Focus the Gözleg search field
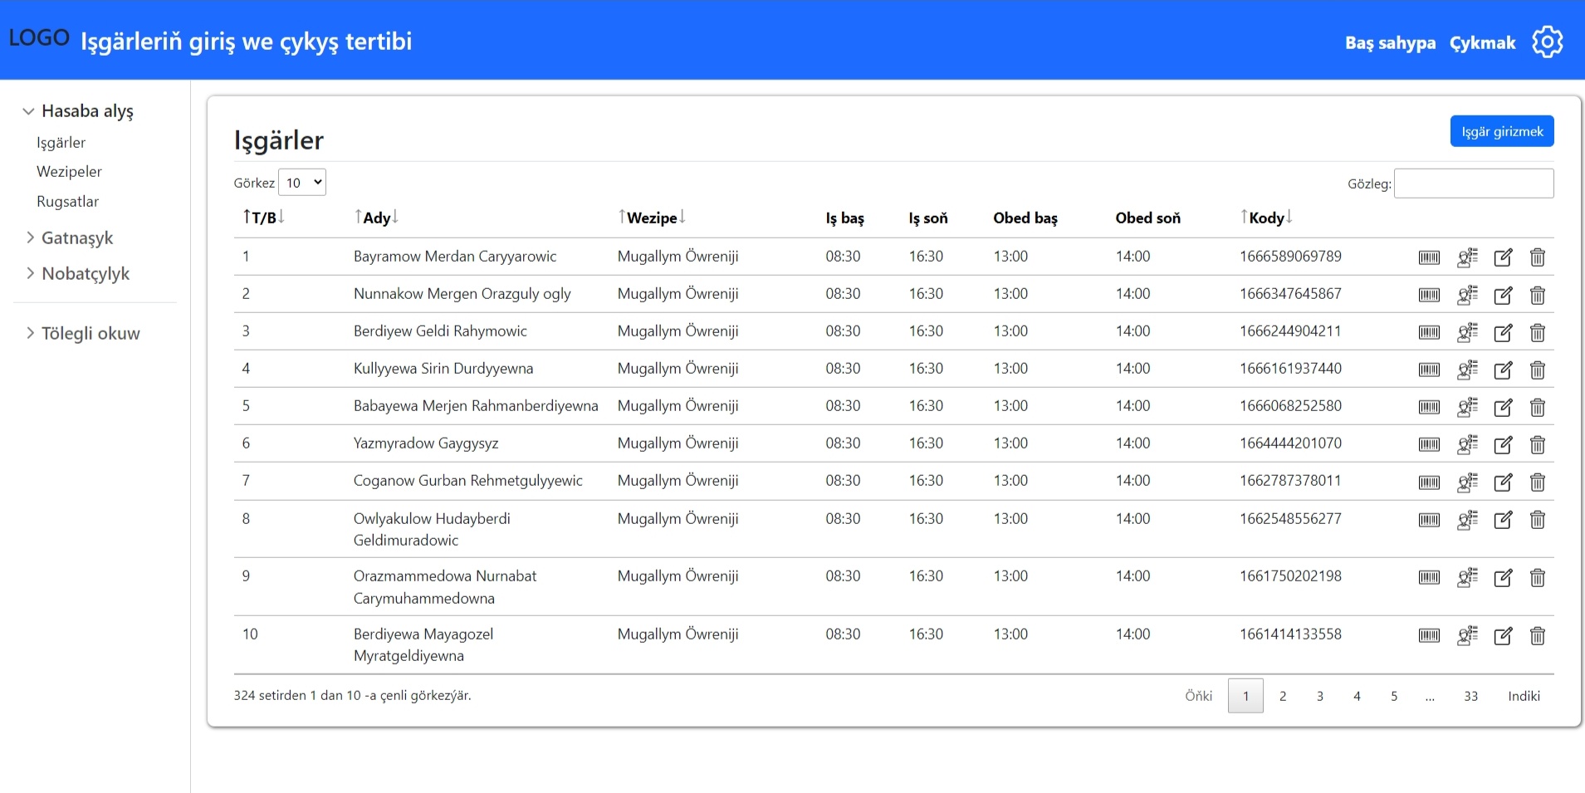The image size is (1585, 793). 1473,184
